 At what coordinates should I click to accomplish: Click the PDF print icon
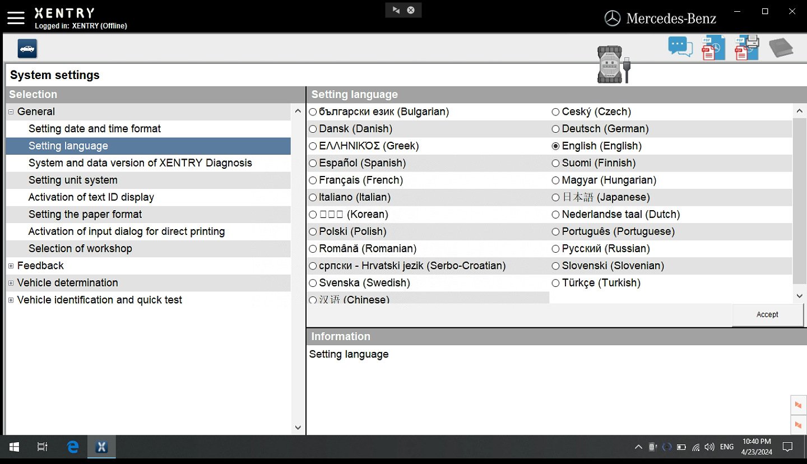pyautogui.click(x=747, y=48)
